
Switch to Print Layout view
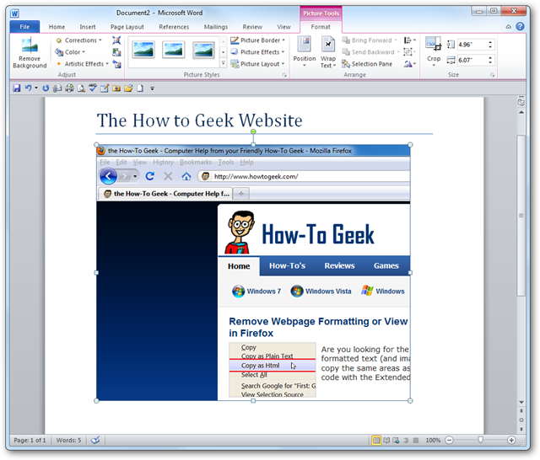(376, 440)
